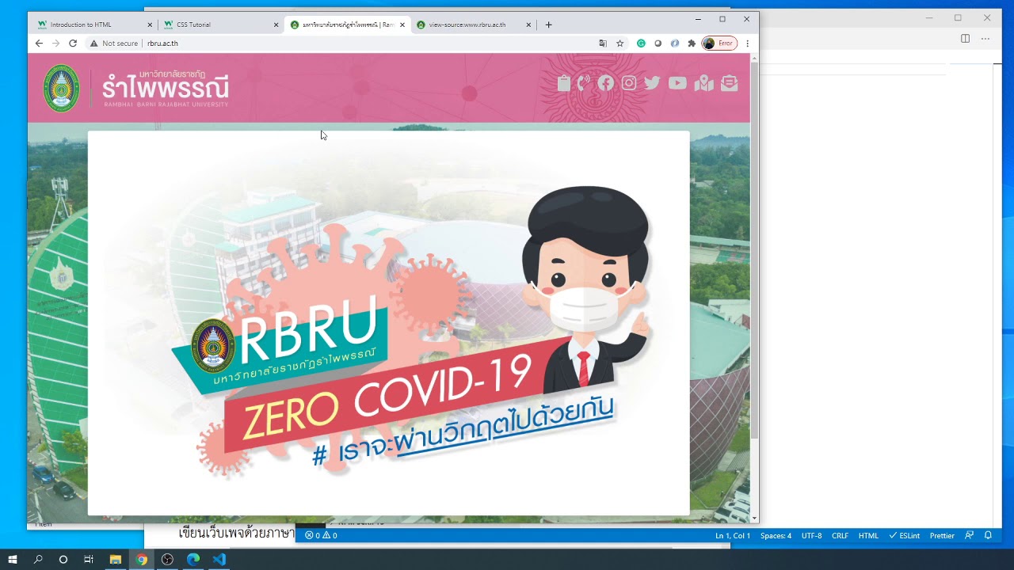This screenshot has width=1014, height=570.
Task: Click the mail envelope icon in the header
Action: pos(730,83)
